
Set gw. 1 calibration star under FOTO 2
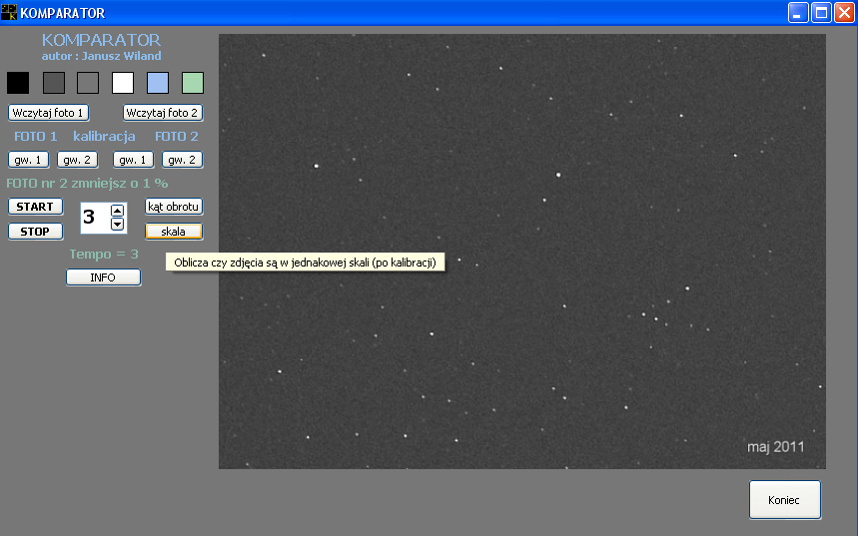pos(134,160)
